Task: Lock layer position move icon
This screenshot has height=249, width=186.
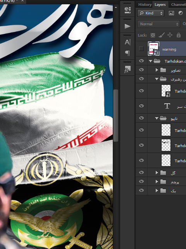Action: click(x=170, y=35)
